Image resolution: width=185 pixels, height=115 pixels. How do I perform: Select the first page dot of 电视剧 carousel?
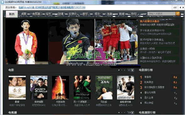(119, 112)
